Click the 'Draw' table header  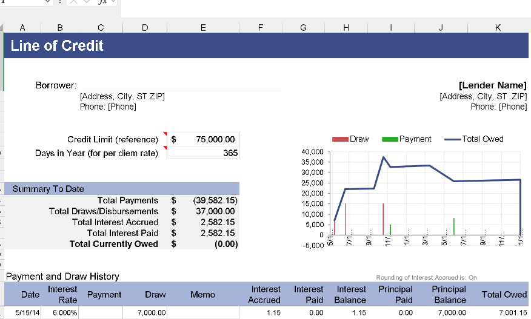click(155, 295)
